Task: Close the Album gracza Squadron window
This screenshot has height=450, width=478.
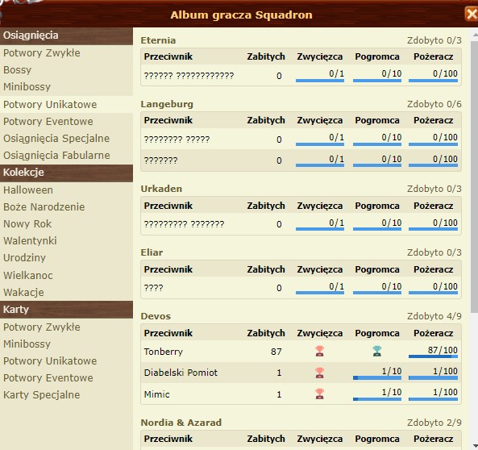Action: (x=472, y=14)
